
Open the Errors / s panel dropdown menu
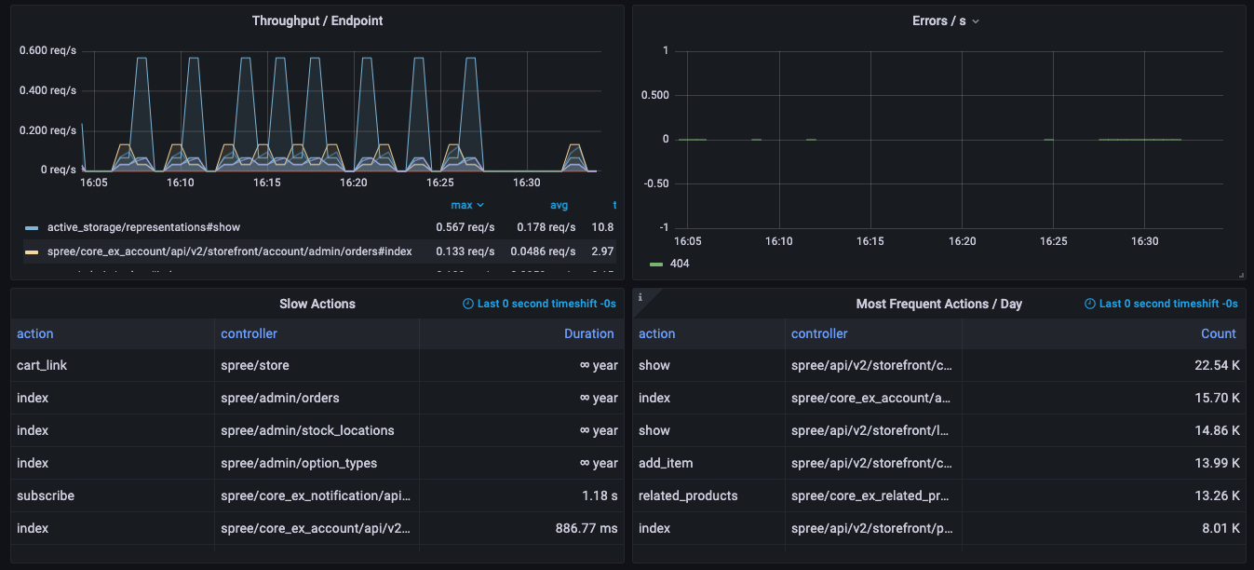(x=975, y=20)
